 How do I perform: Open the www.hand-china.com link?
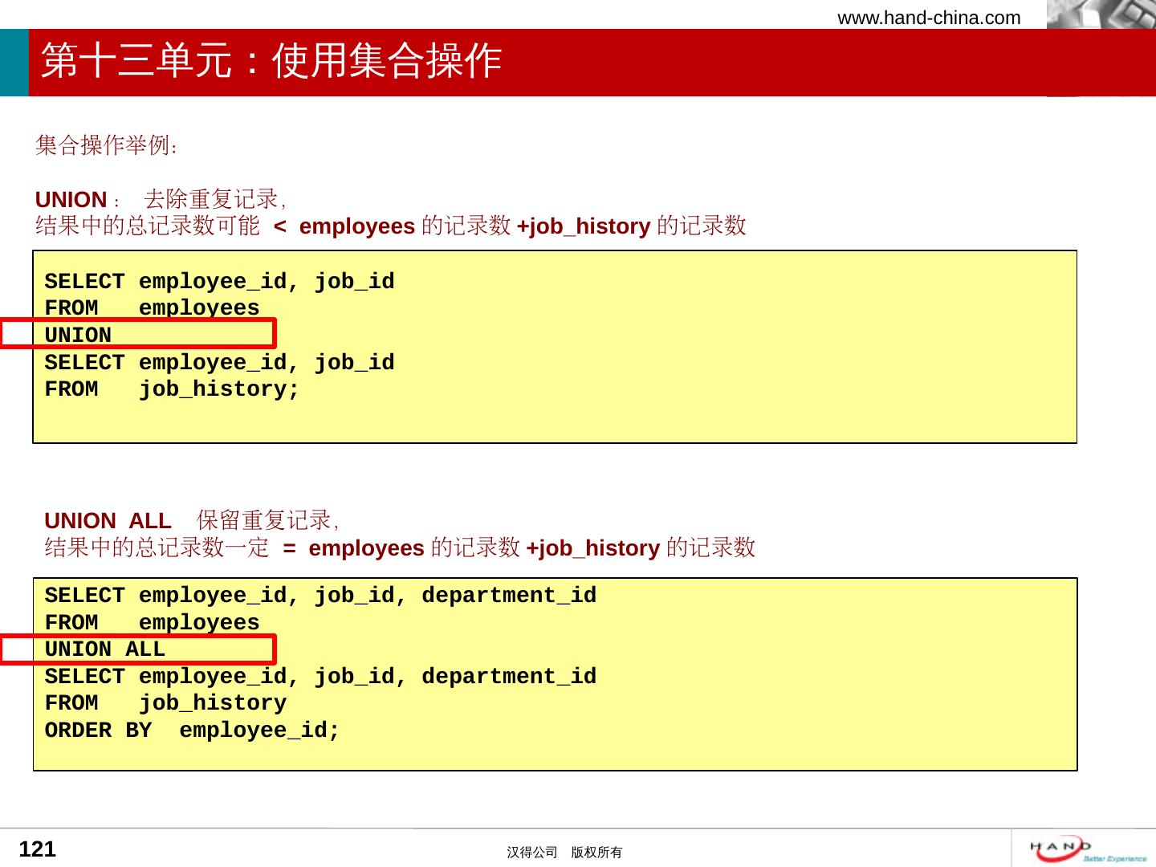click(x=929, y=18)
